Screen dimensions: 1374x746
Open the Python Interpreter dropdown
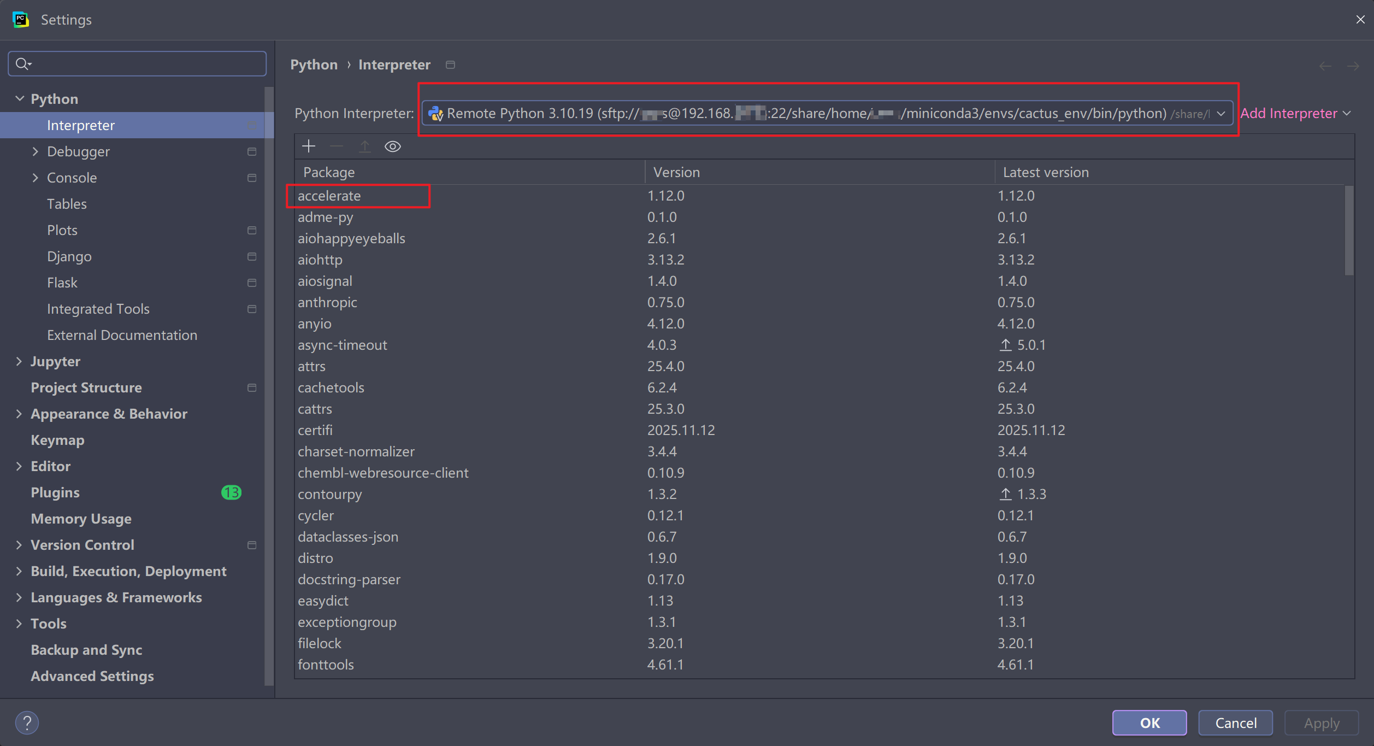[1221, 113]
